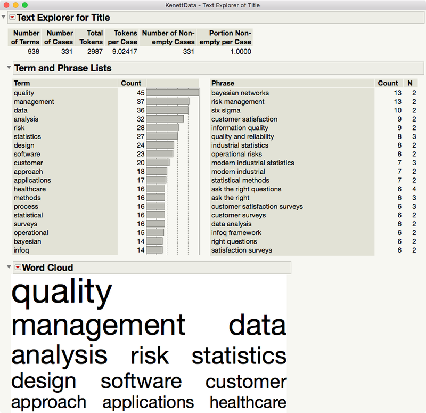
Task: Click the Term column header
Action: [22, 83]
